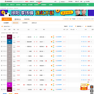
Task: Click the 免费注册 register link
Action: 32,2
